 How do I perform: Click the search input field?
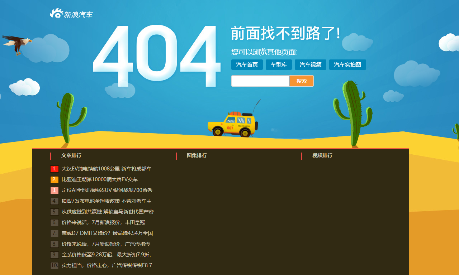click(261, 81)
